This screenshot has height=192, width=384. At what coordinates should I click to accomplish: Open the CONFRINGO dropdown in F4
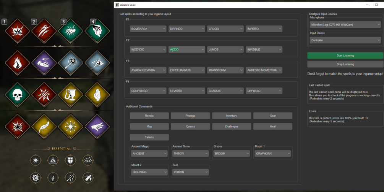[x=148, y=91]
